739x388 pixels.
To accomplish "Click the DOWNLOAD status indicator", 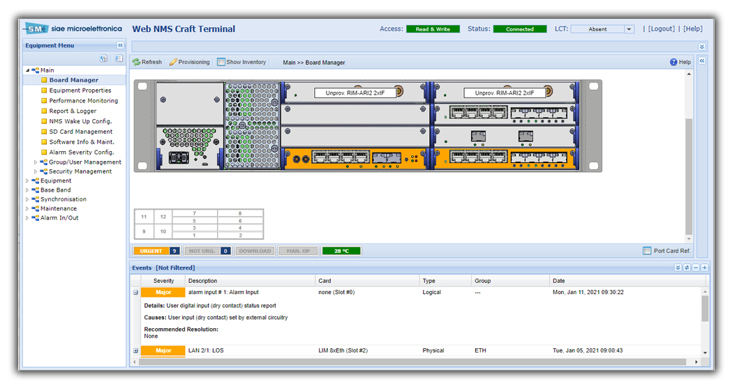I will [x=255, y=251].
